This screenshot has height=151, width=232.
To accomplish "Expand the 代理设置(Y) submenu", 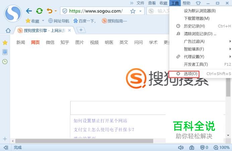I will [x=201, y=57].
